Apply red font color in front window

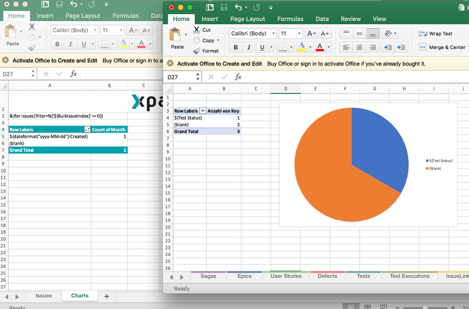point(320,47)
